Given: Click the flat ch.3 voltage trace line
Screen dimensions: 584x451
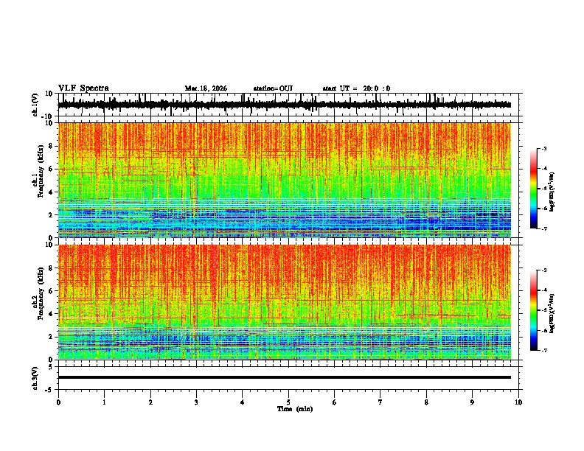Looking at the screenshot, I should 284,377.
